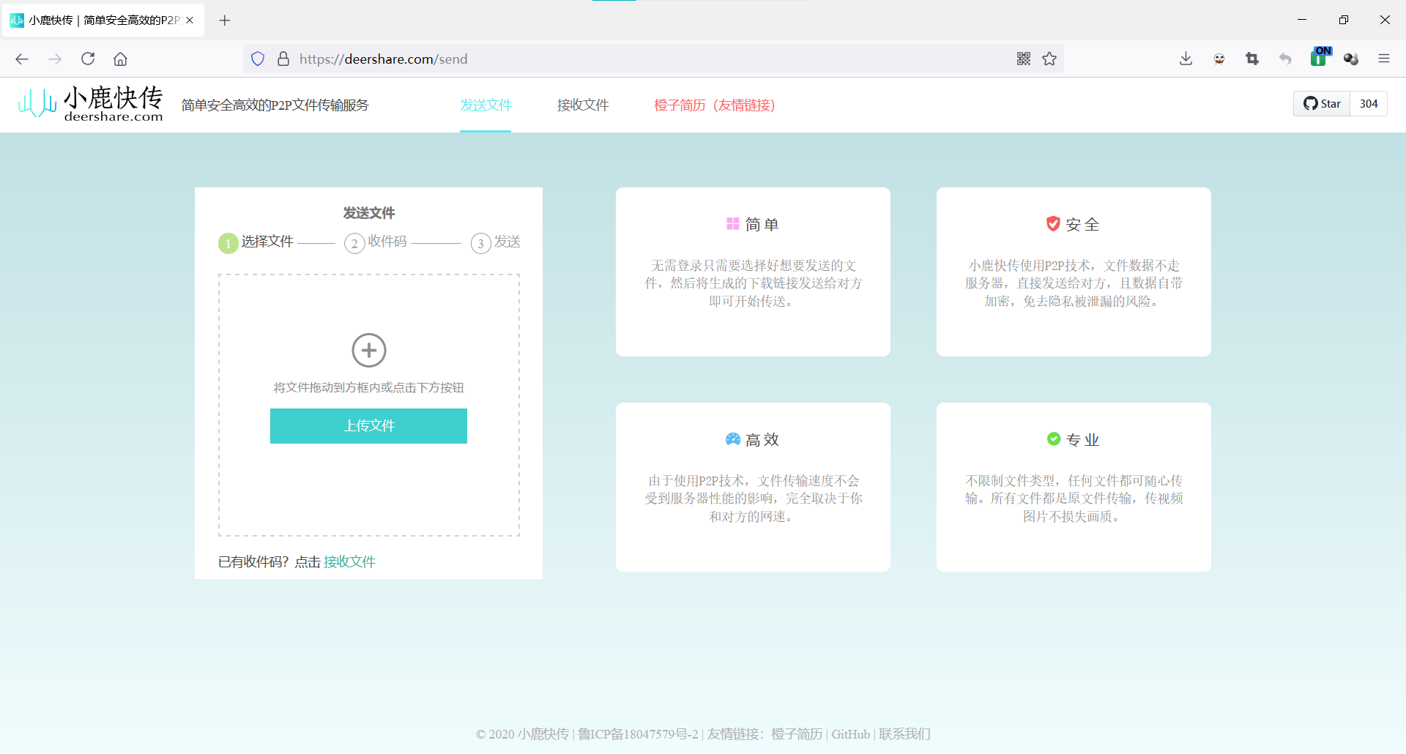Open the GitHub footer link
This screenshot has height=754, width=1406.
click(x=851, y=734)
